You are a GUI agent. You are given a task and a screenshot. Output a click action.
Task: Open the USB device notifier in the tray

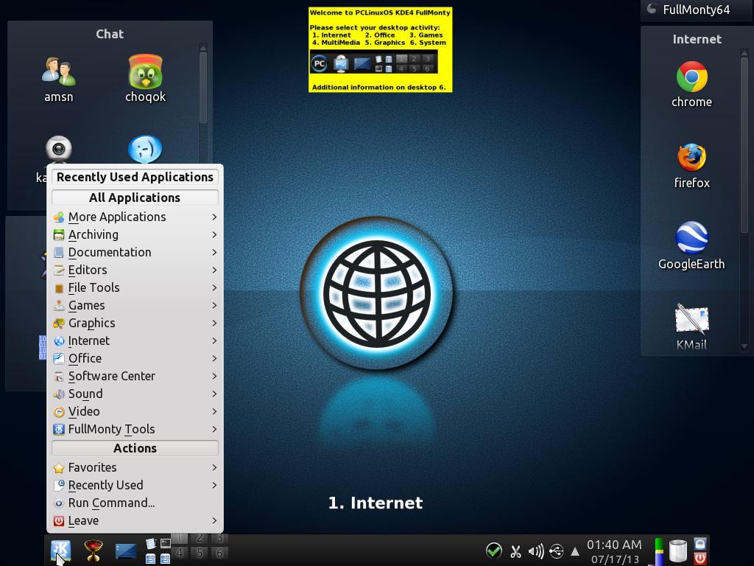(x=557, y=551)
